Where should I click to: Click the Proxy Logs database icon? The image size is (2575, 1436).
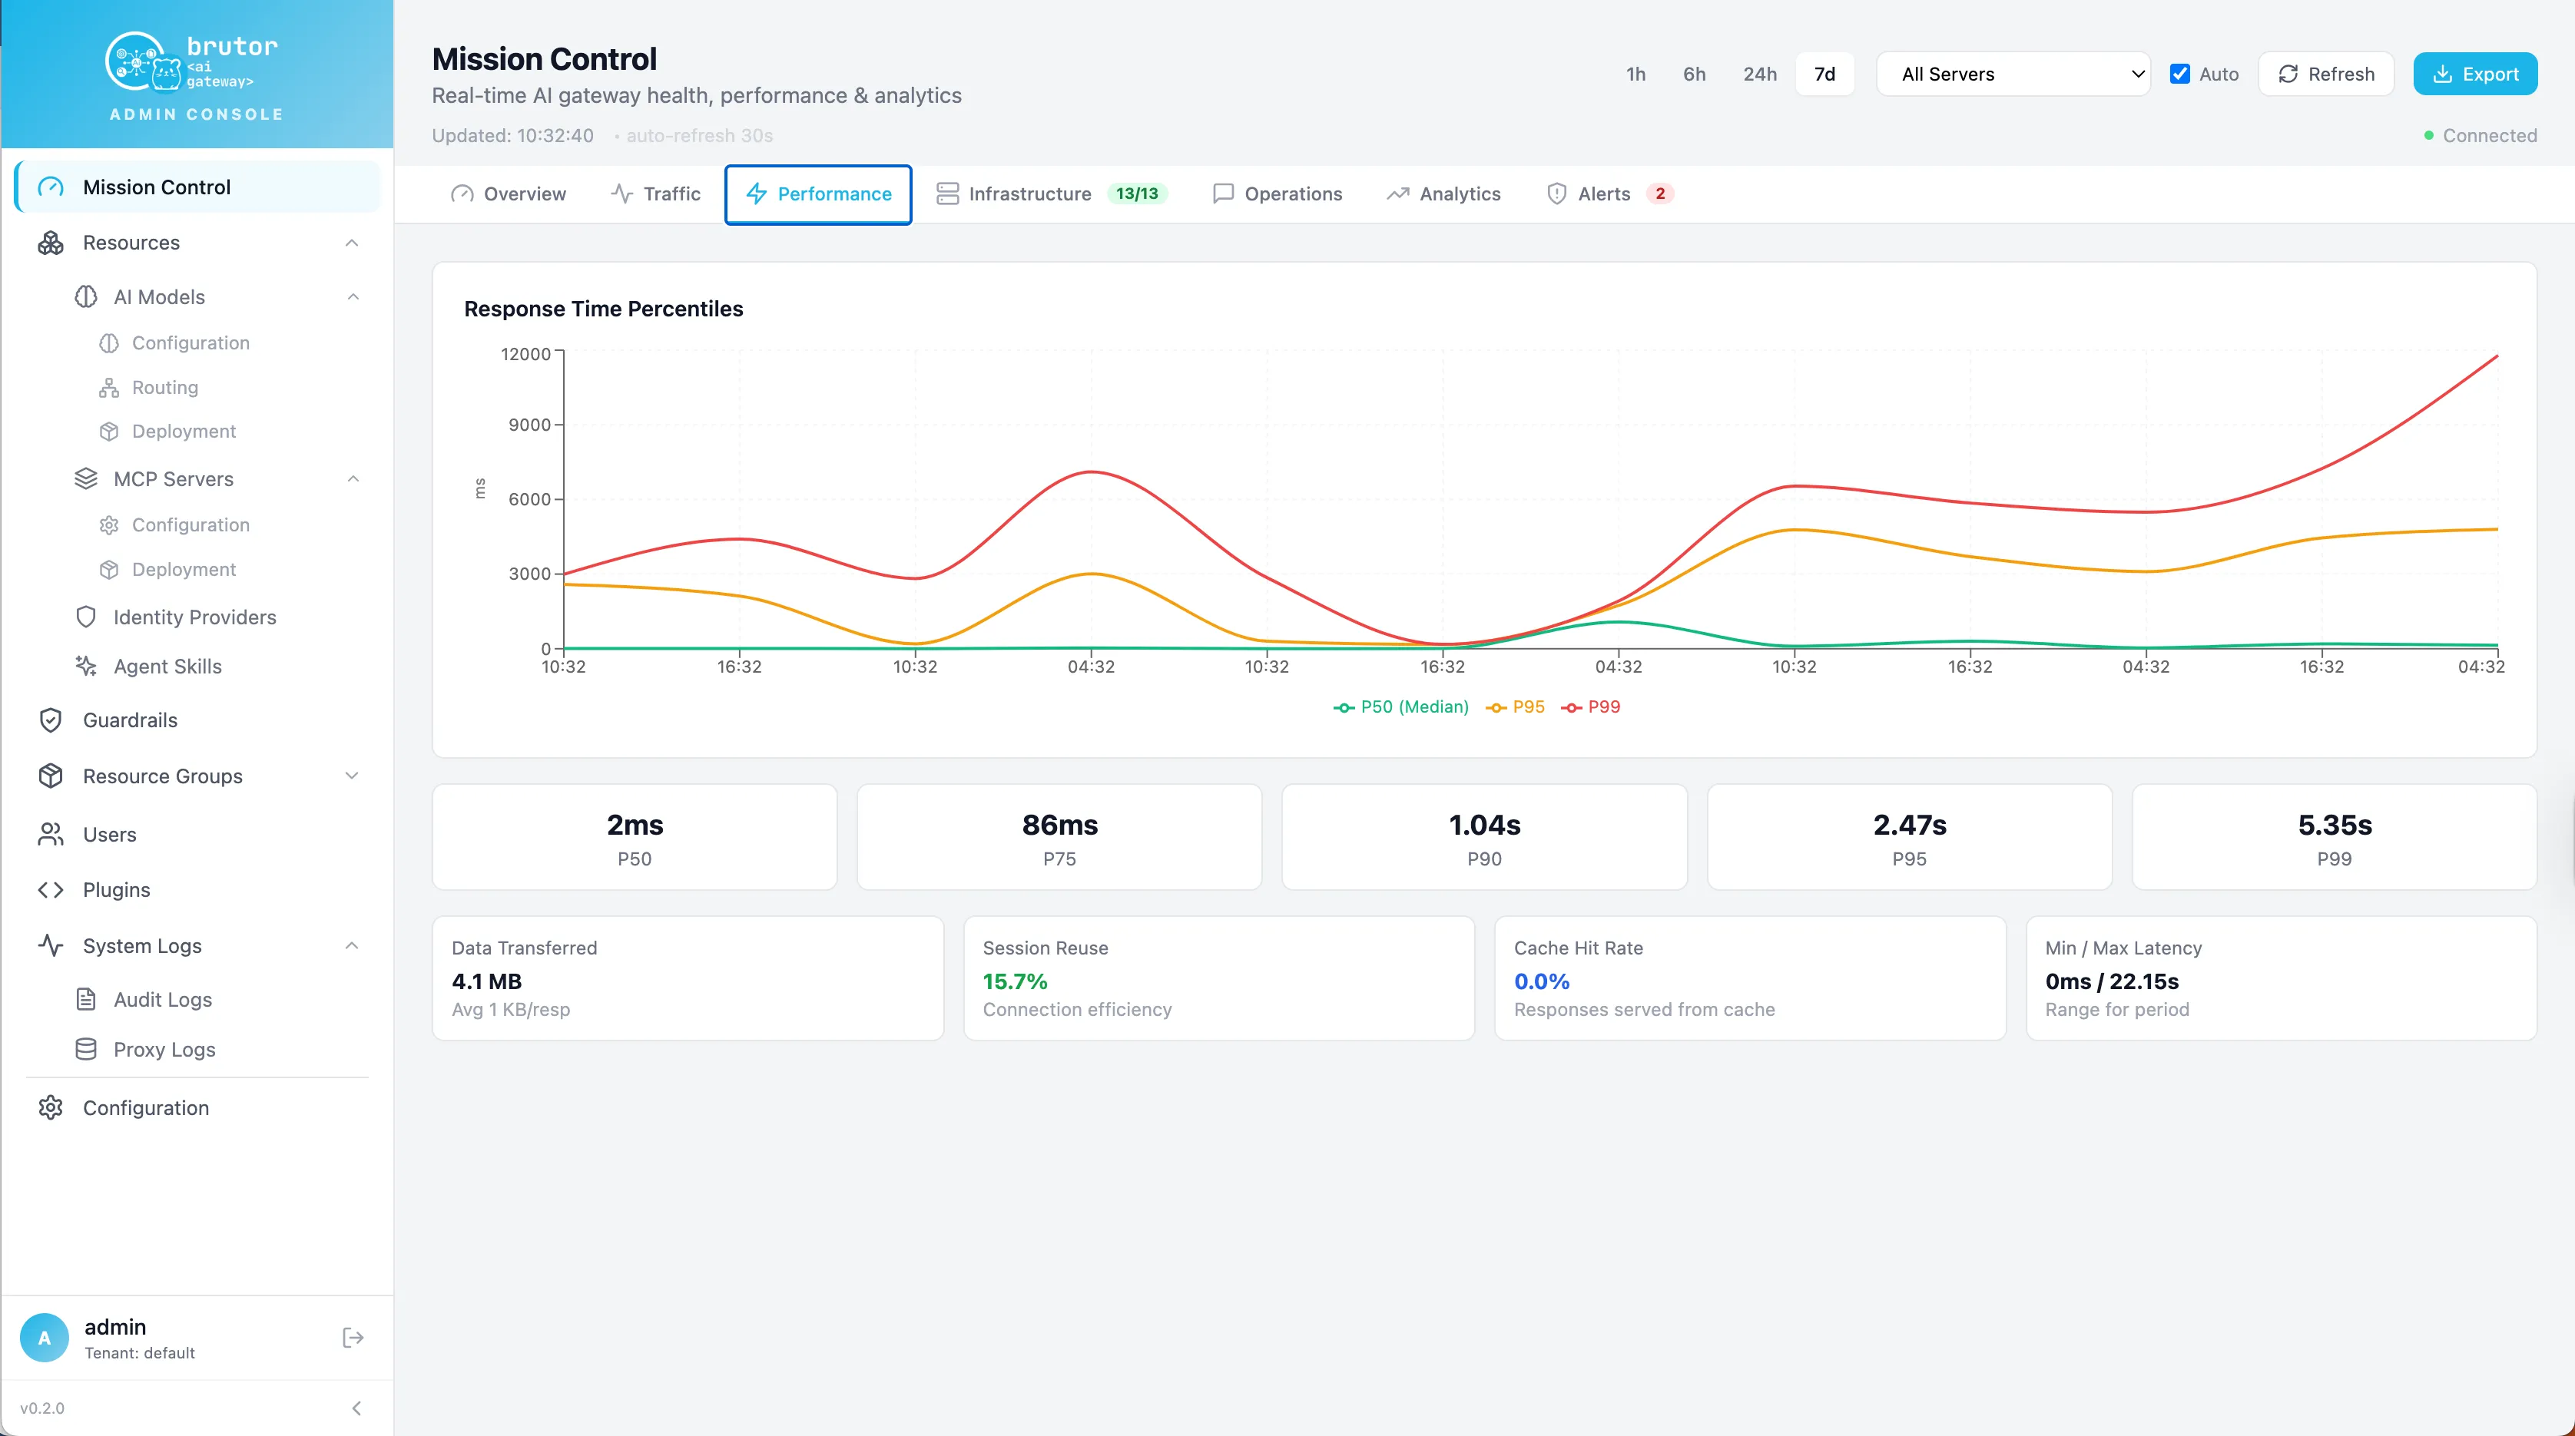[x=86, y=1048]
